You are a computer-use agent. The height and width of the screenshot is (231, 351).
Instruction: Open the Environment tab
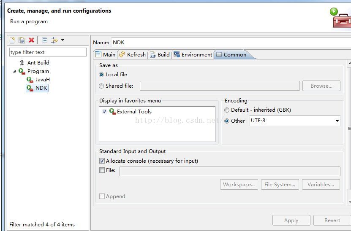coord(193,54)
